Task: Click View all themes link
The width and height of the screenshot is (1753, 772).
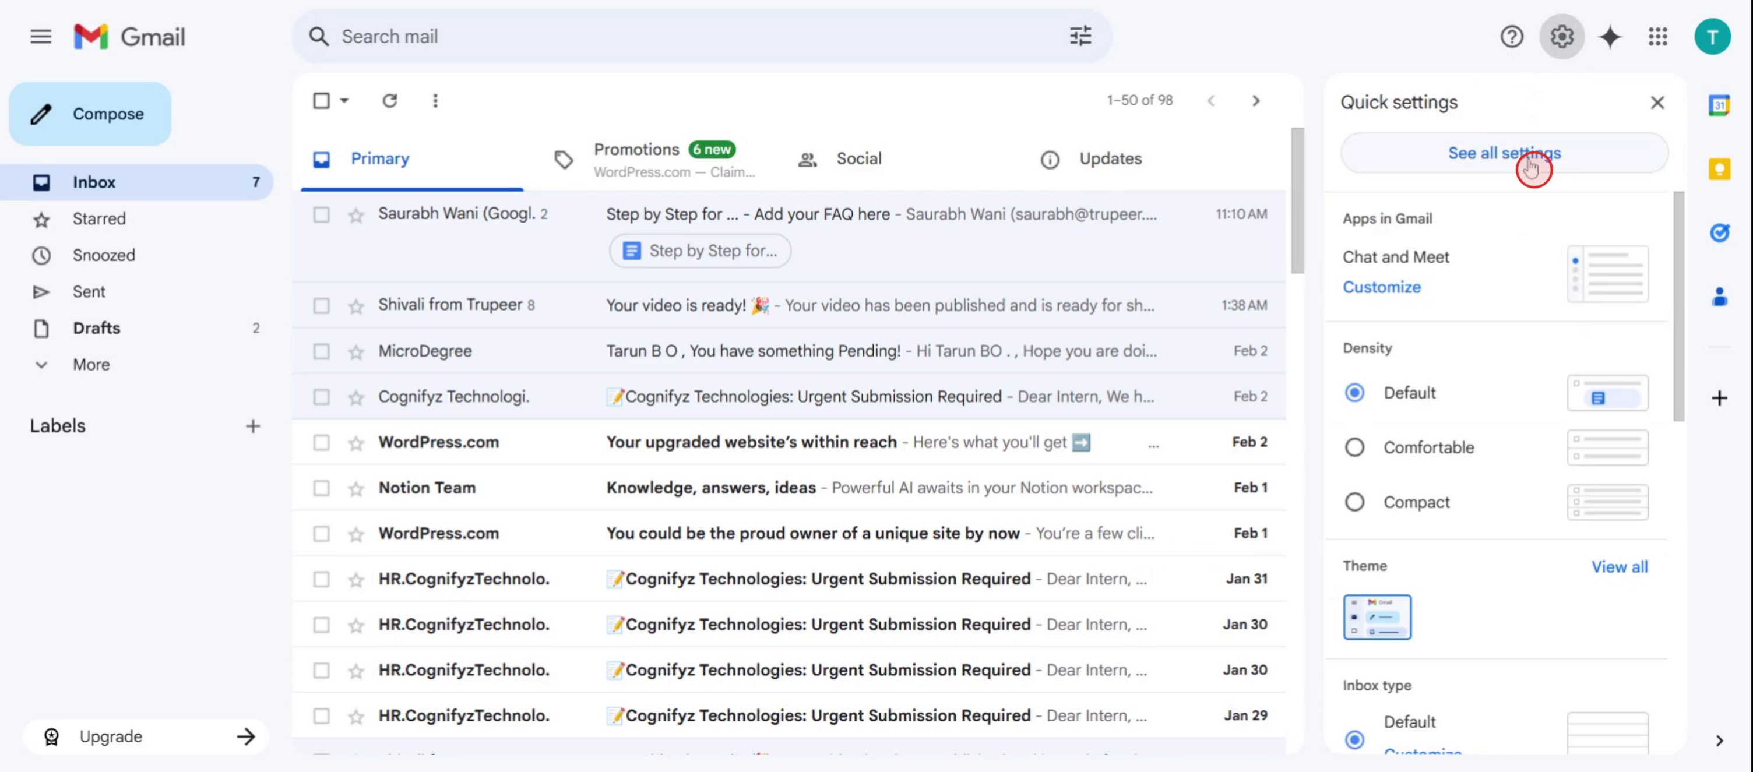Action: click(x=1619, y=566)
